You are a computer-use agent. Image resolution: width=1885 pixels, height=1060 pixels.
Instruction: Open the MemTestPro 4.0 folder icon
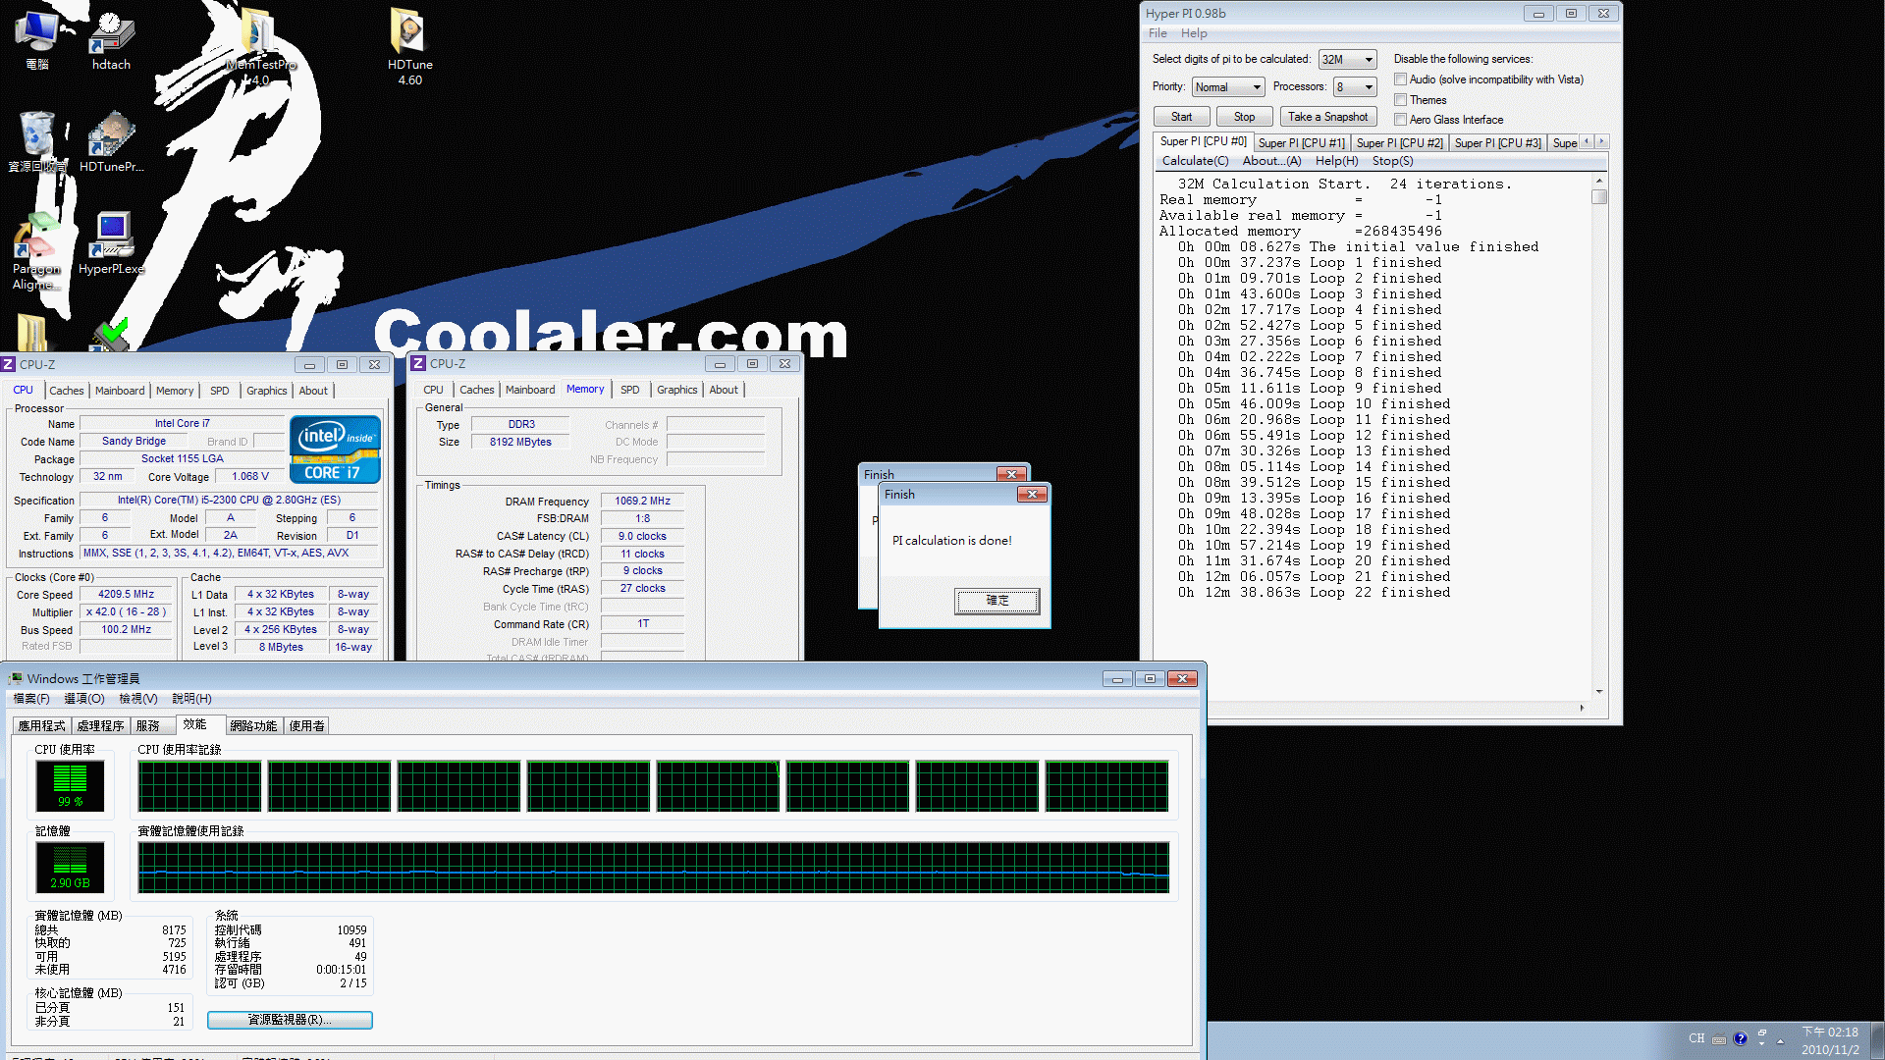click(259, 45)
